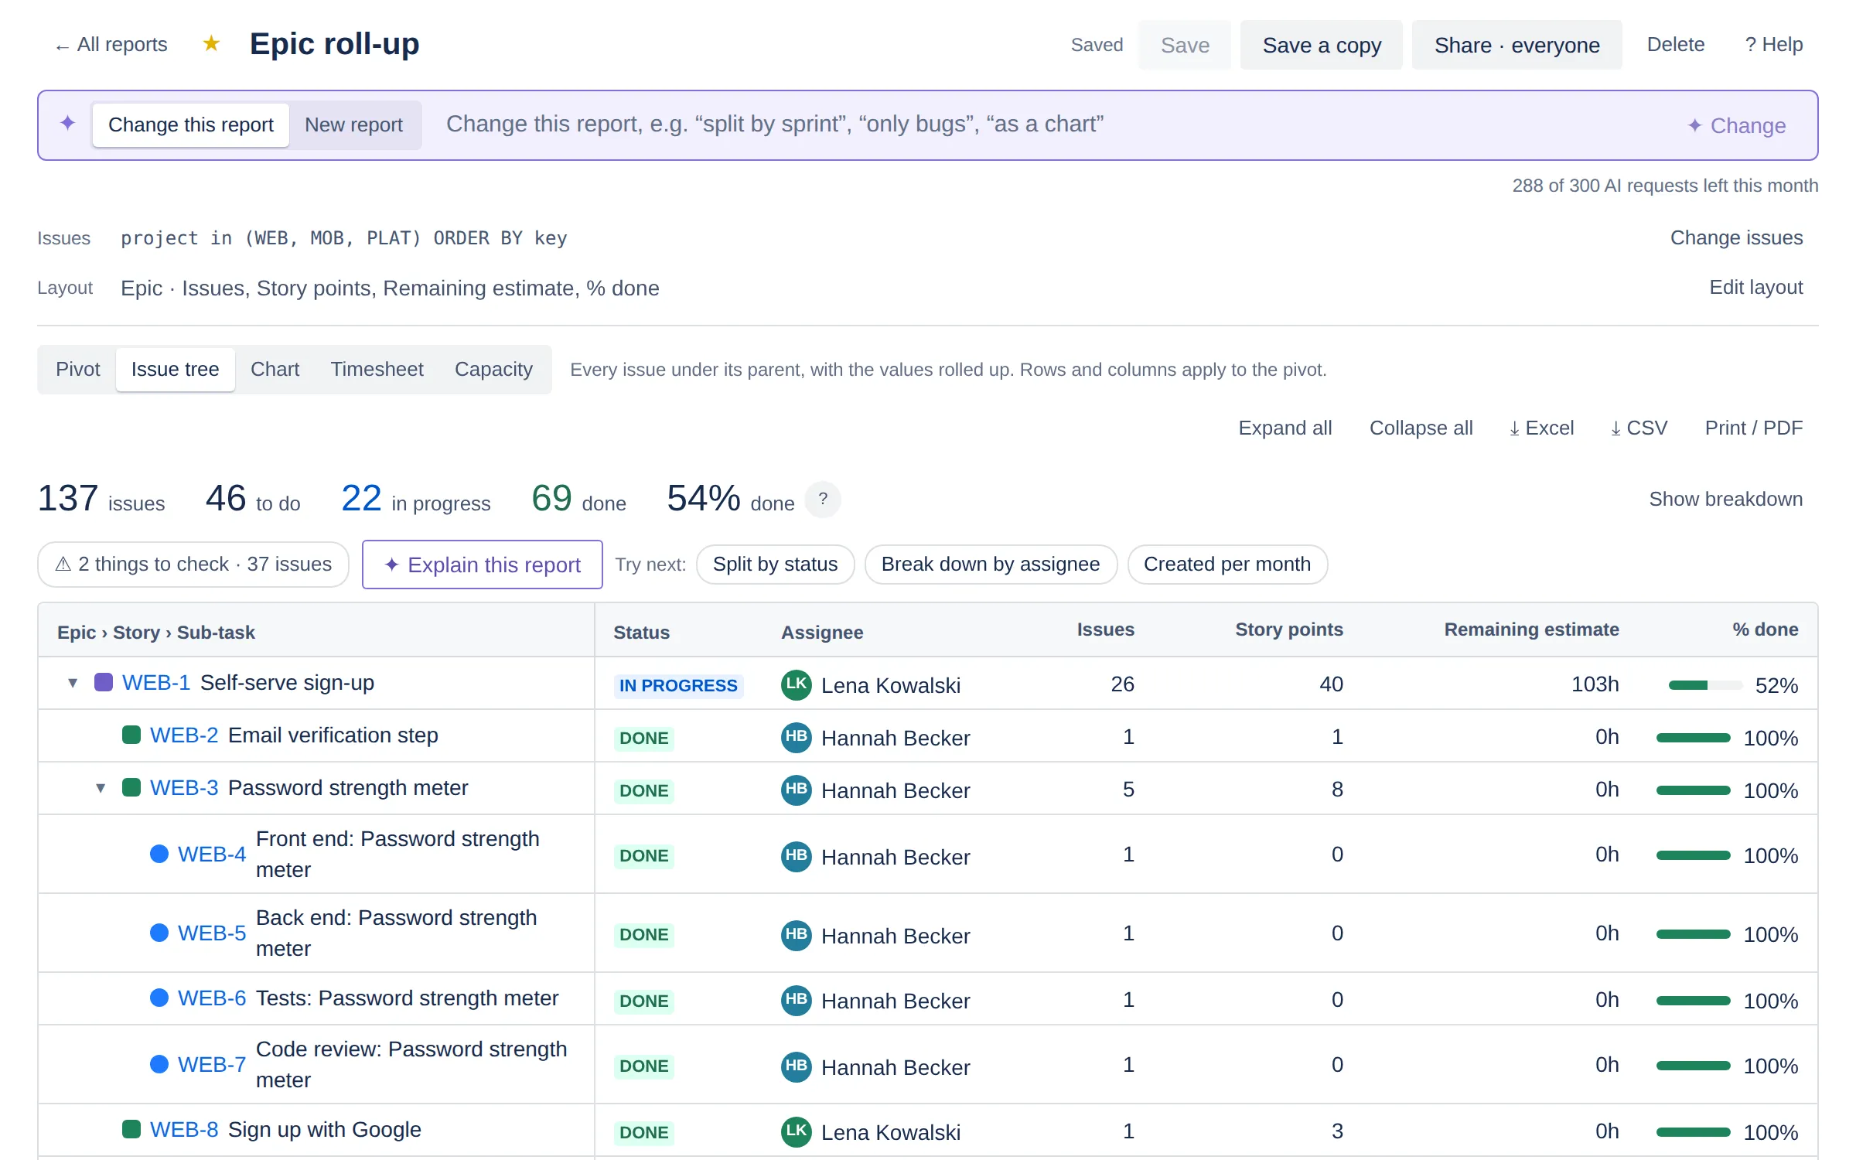Collapse the WEB-1 Self-serve sign-up epic
The height and width of the screenshot is (1160, 1856).
[73, 683]
